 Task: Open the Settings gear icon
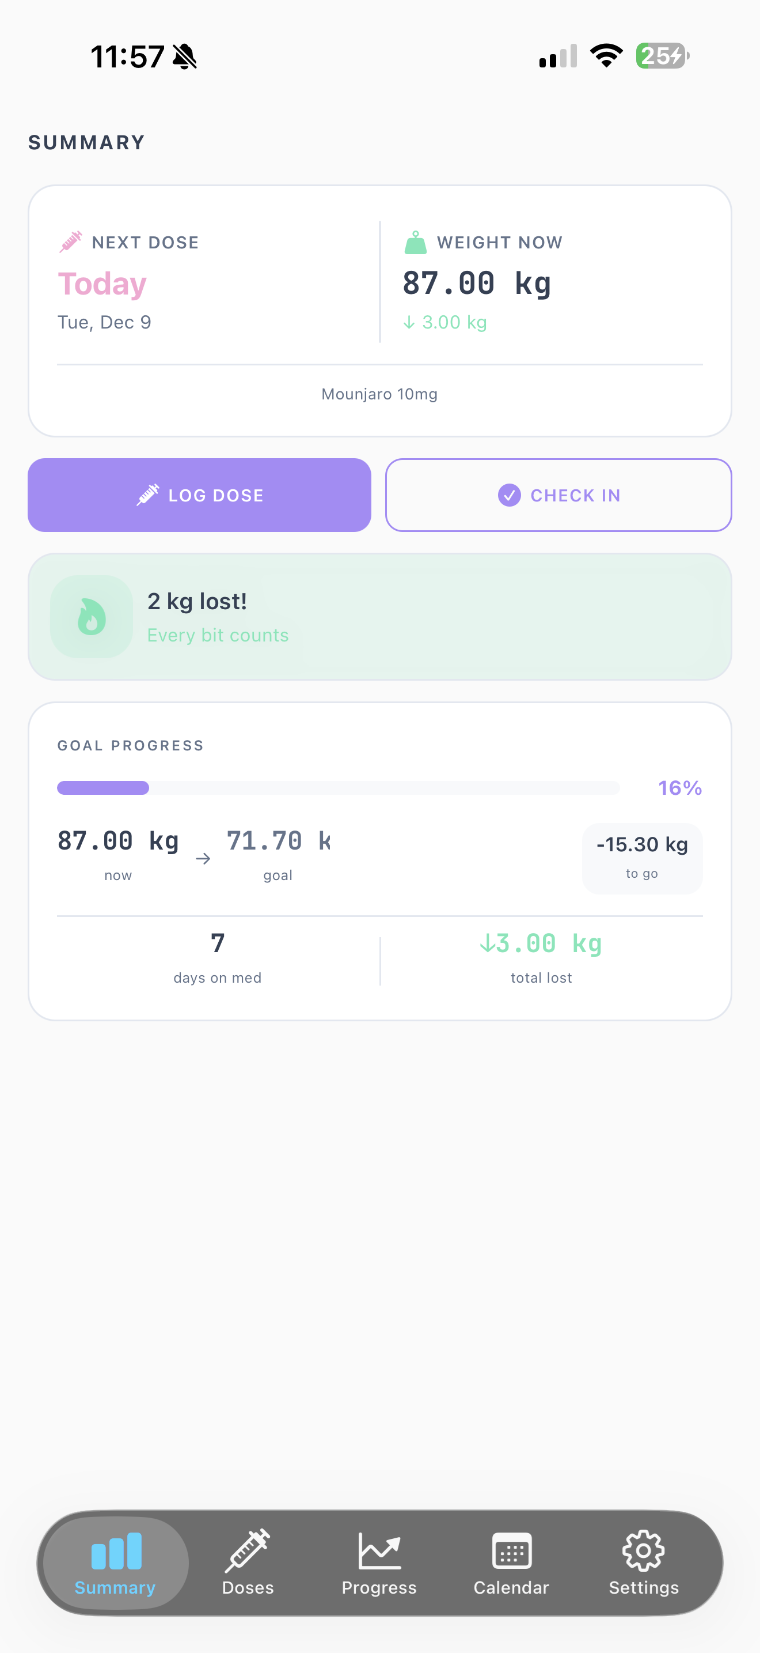[643, 1551]
